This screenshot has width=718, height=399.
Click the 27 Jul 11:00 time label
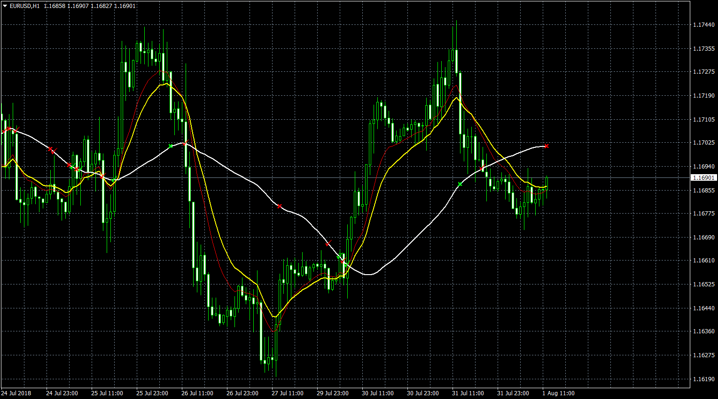tap(288, 393)
